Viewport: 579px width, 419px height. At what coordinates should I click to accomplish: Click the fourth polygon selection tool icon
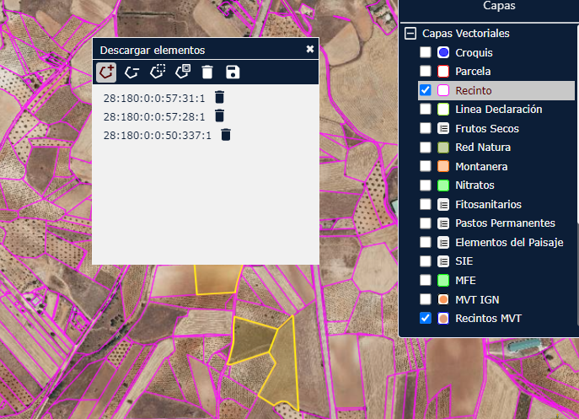click(x=182, y=73)
